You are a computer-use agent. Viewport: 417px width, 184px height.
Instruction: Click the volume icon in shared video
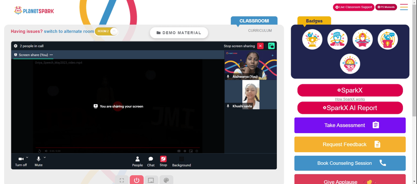coord(46,151)
